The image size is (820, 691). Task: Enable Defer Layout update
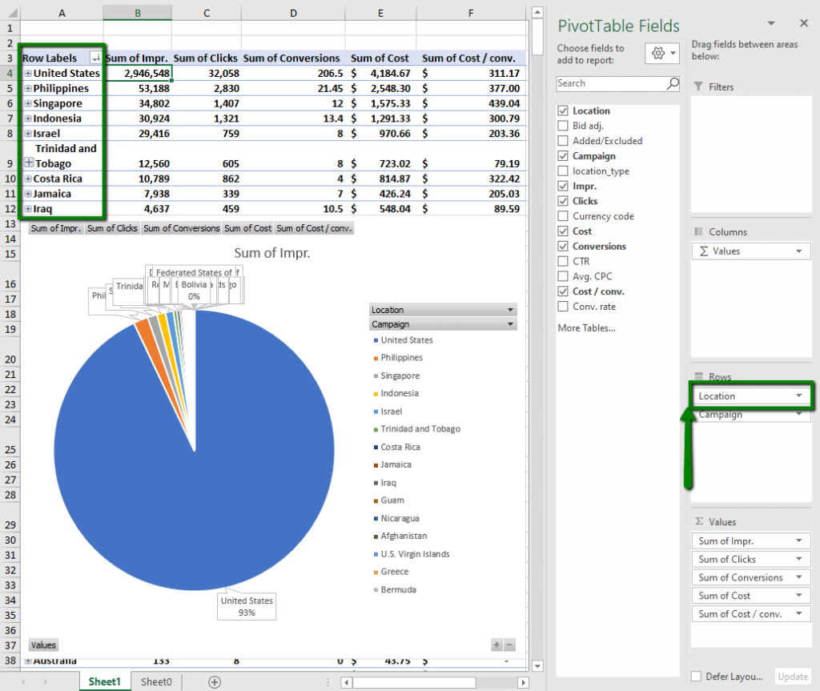[696, 676]
